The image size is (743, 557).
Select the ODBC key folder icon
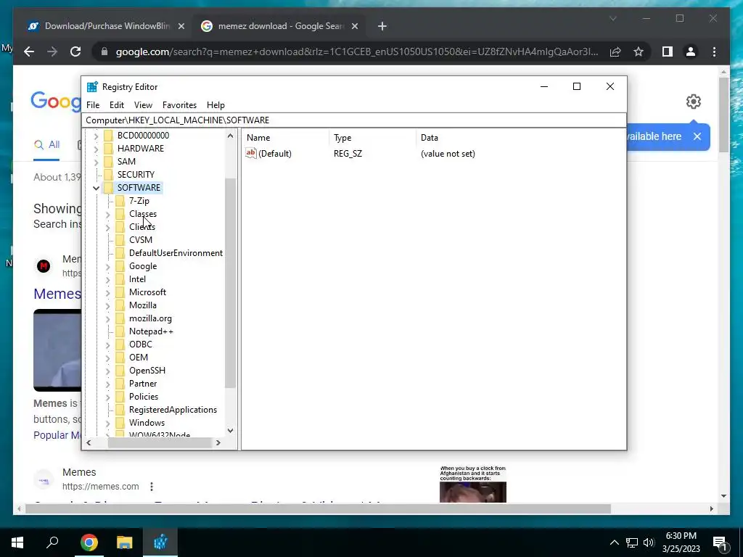pyautogui.click(x=120, y=344)
